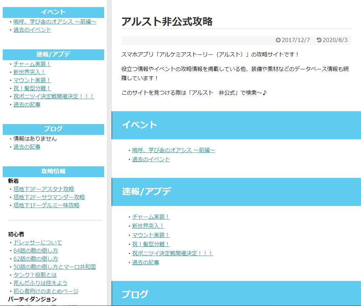Open sidebar link マウント実装！
Image resolution: width=361 pixels, height=306 pixels.
click(32, 80)
